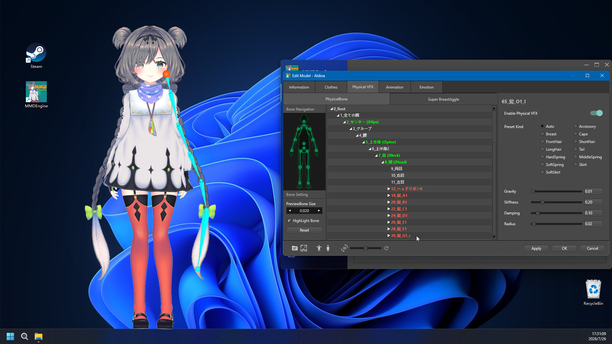Open File Explorer from taskbar

point(39,336)
